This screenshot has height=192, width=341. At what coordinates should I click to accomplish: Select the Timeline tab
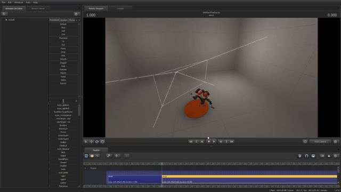click(x=96, y=150)
